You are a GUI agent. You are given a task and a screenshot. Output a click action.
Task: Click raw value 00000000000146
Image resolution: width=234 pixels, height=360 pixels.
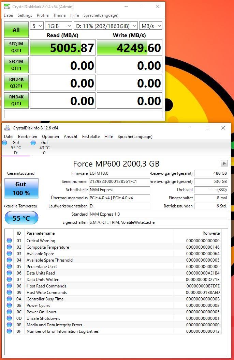(x=203, y=247)
